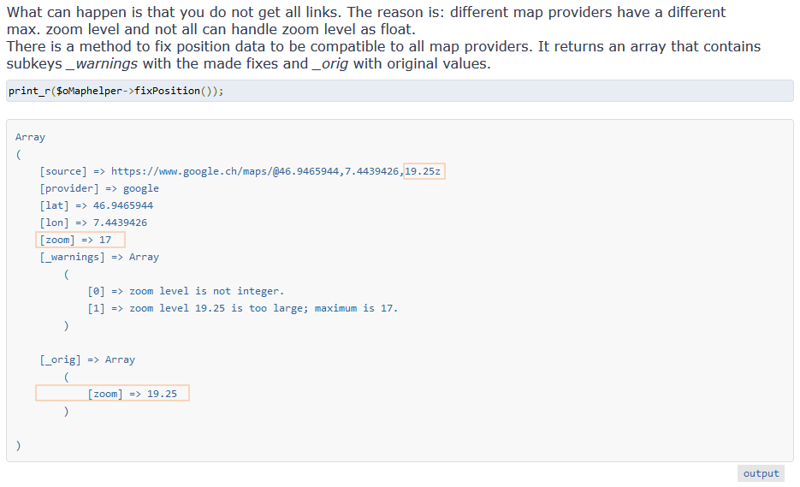The width and height of the screenshot is (800, 487).
Task: Click the [lon] => 7.4439426 line
Action: click(x=93, y=223)
